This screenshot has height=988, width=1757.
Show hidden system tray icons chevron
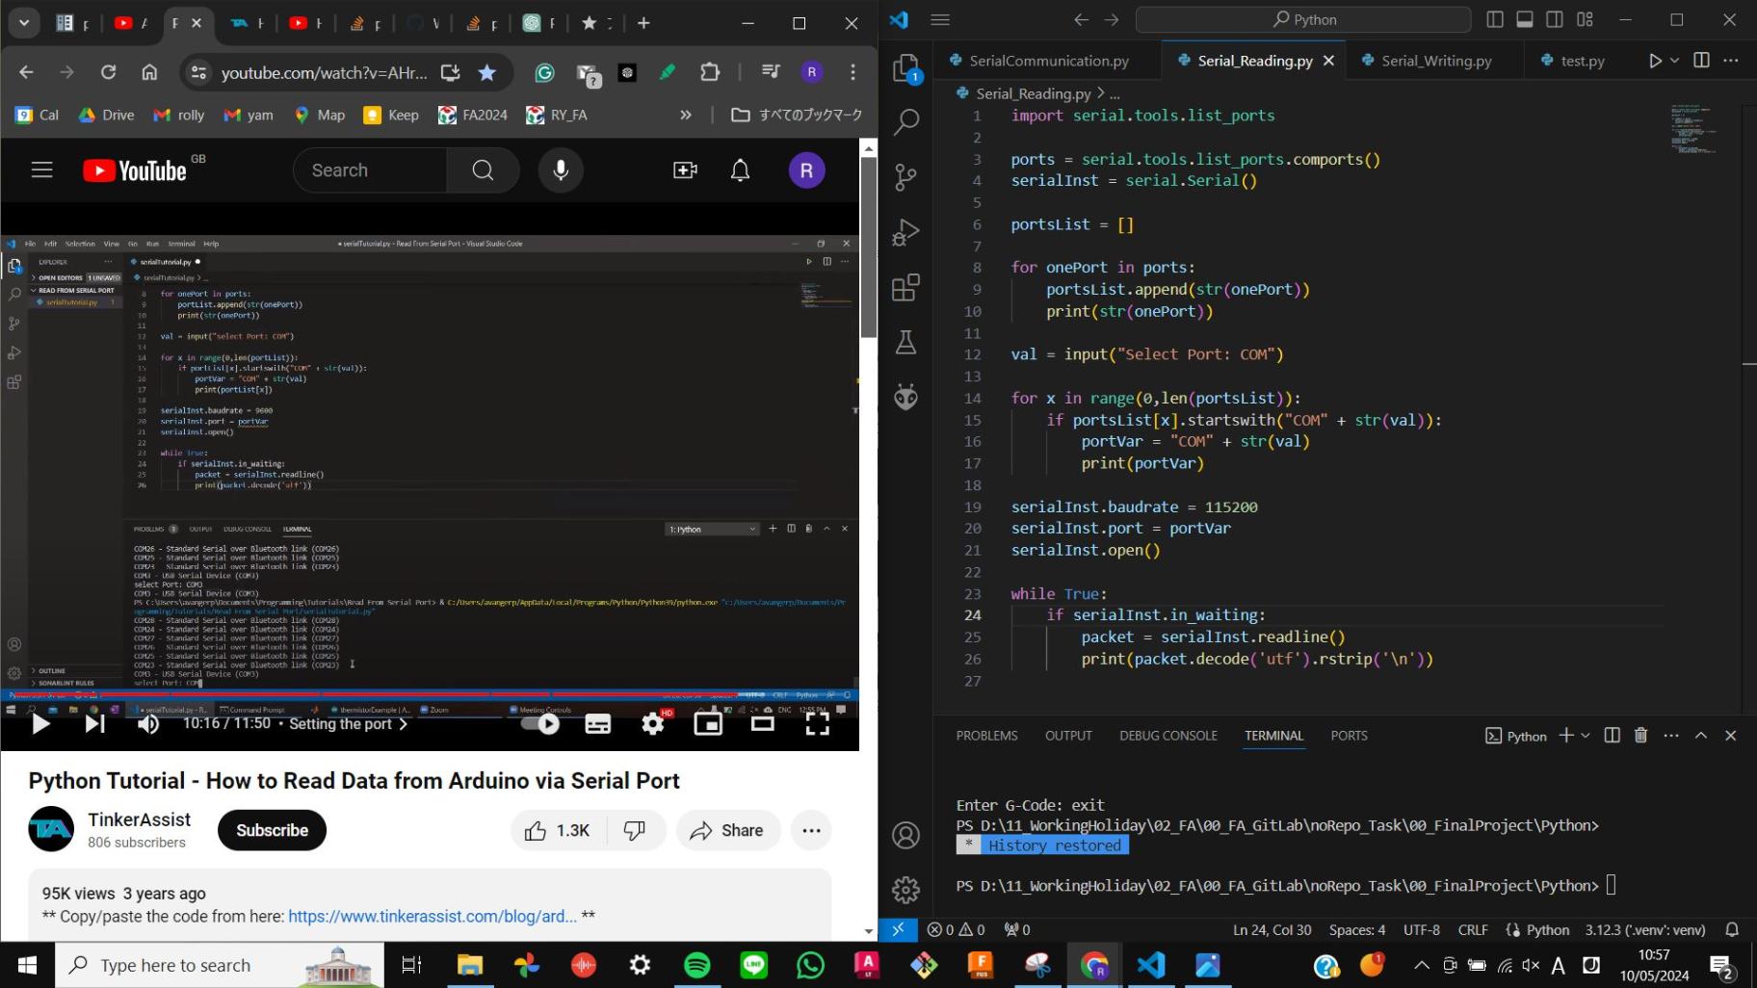[x=1422, y=965]
